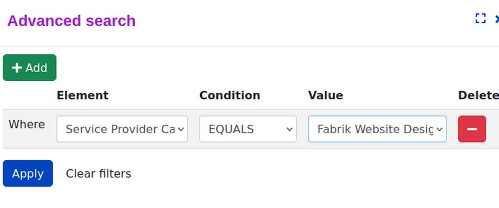Open the Value dropdown showing Fabrik Website Design
The image size is (499, 208).
(377, 129)
